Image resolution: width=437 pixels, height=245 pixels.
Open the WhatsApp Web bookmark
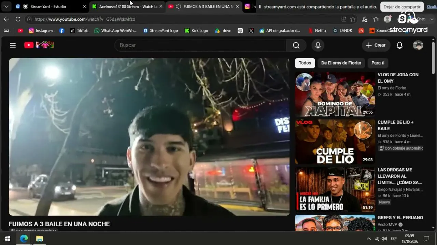[115, 31]
